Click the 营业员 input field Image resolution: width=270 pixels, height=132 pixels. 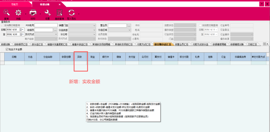[x=118, y=26]
